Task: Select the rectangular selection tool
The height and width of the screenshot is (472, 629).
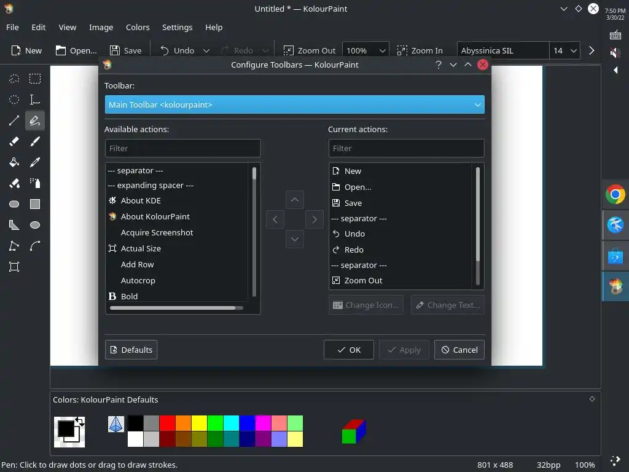Action: click(35, 79)
